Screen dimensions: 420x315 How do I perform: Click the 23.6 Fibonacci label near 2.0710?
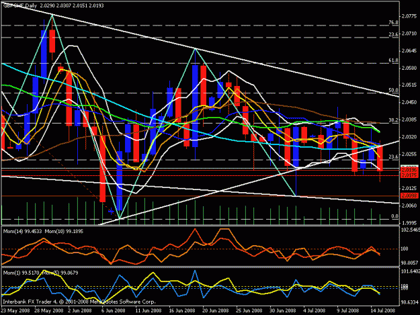point(393,34)
